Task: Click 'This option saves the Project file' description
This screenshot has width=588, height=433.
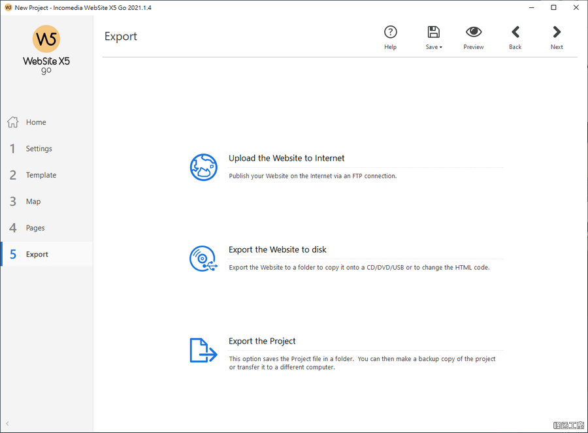Action: (362, 363)
